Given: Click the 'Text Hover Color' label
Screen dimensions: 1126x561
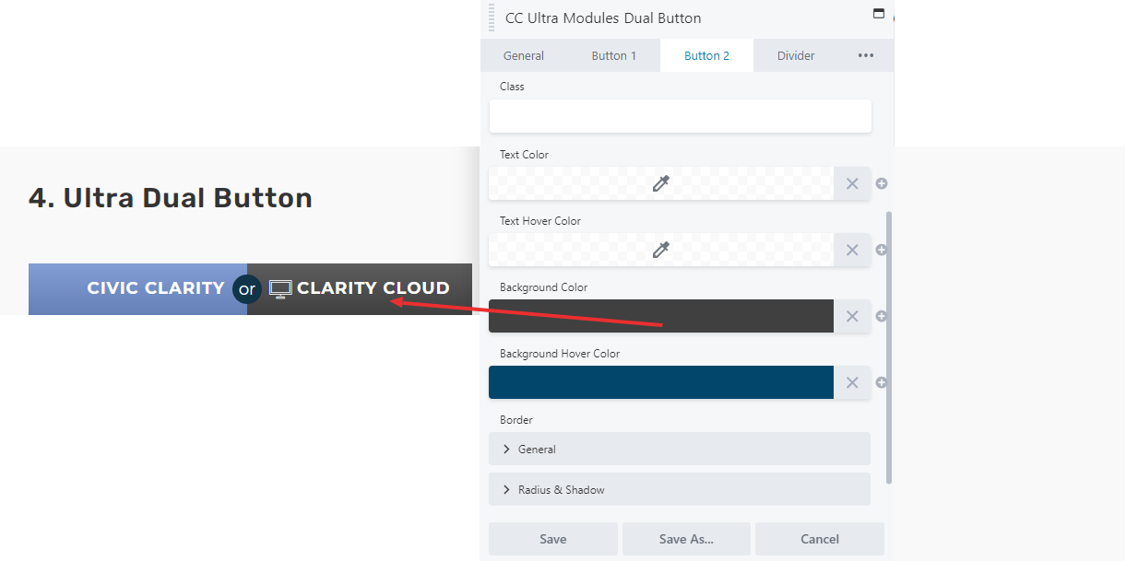Looking at the screenshot, I should [540, 221].
